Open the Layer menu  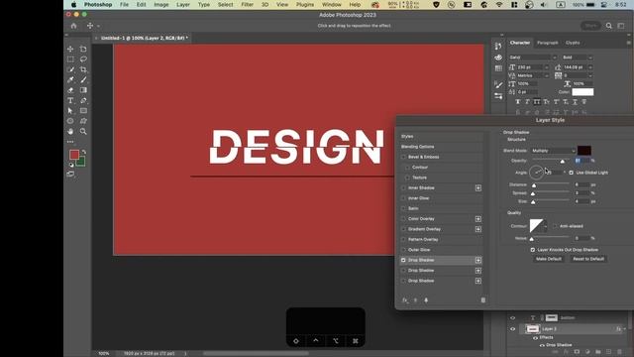(183, 4)
